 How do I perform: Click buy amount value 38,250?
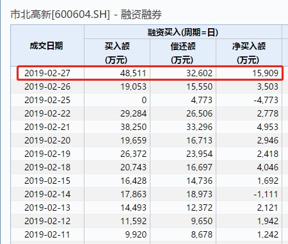(x=133, y=127)
